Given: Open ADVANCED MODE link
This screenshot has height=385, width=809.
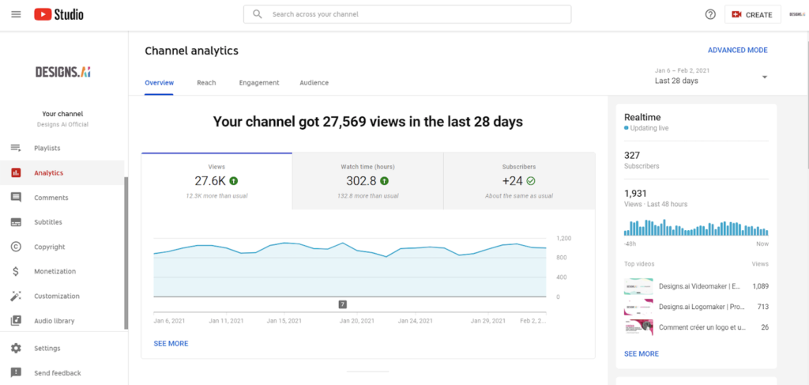Looking at the screenshot, I should pos(737,51).
